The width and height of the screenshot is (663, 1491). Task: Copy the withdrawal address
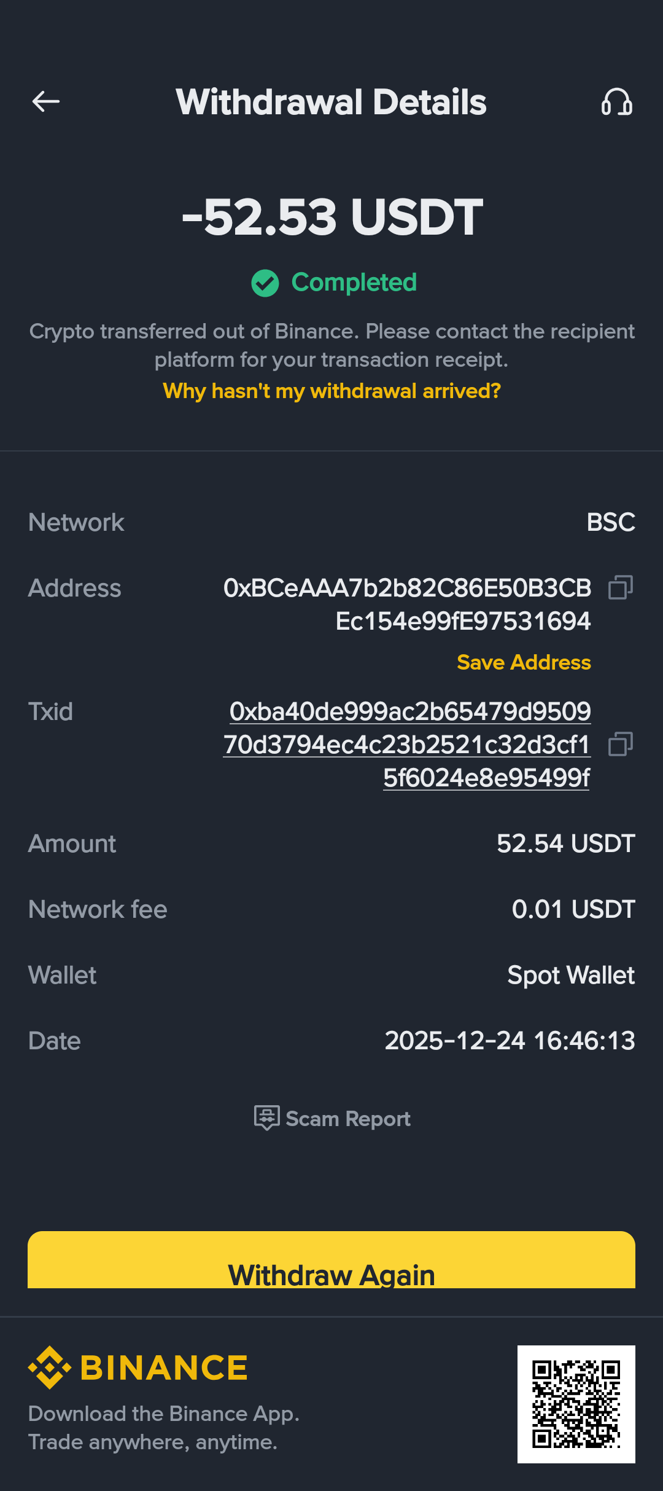(620, 587)
